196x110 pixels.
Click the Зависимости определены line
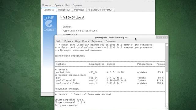click(x=70, y=56)
